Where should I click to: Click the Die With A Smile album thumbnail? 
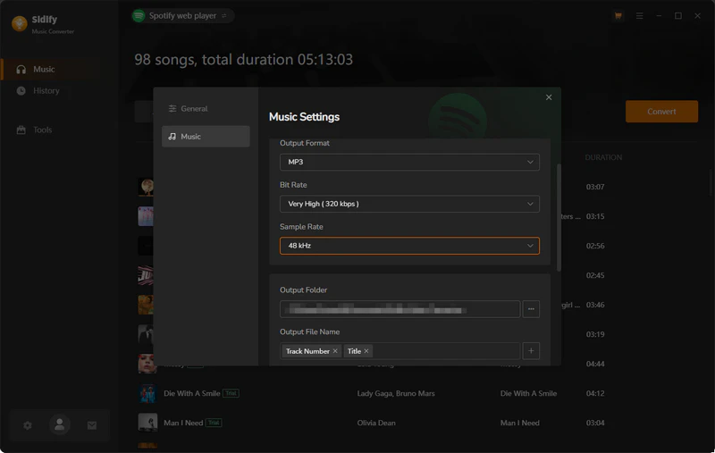147,393
